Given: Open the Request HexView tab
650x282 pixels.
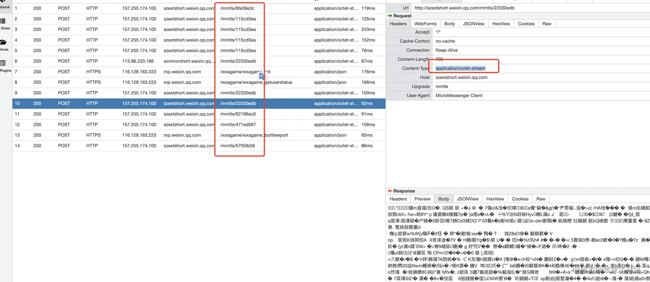Looking at the screenshot, I should click(501, 24).
